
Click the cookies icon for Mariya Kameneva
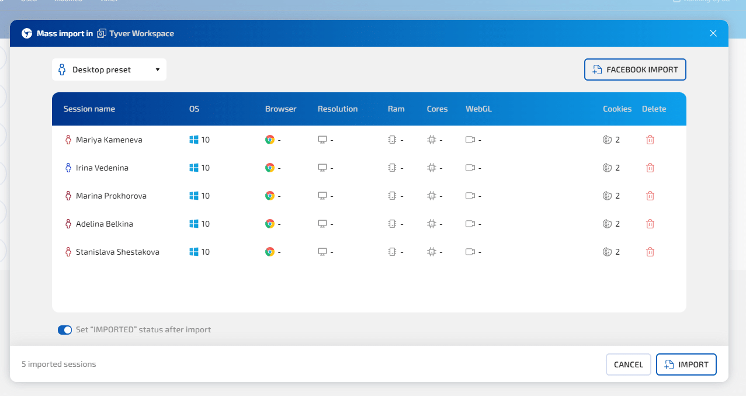[x=607, y=140]
